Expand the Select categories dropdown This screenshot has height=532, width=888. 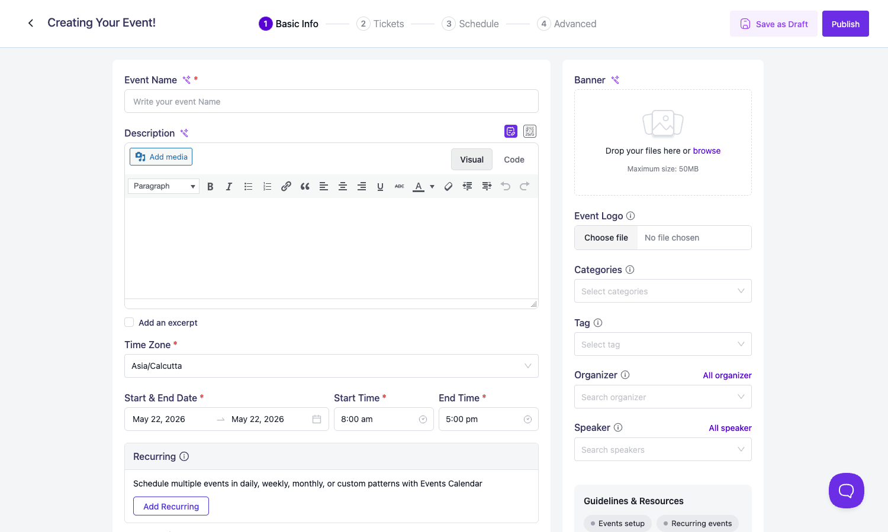(x=663, y=291)
